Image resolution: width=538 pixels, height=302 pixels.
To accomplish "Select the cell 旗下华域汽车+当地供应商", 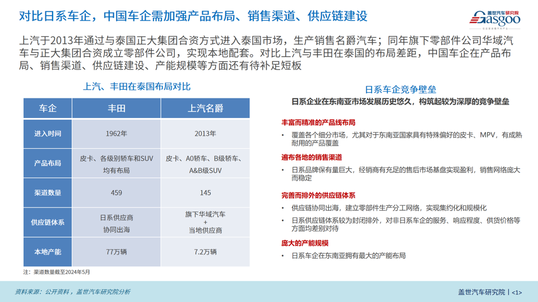I will pos(205,222).
